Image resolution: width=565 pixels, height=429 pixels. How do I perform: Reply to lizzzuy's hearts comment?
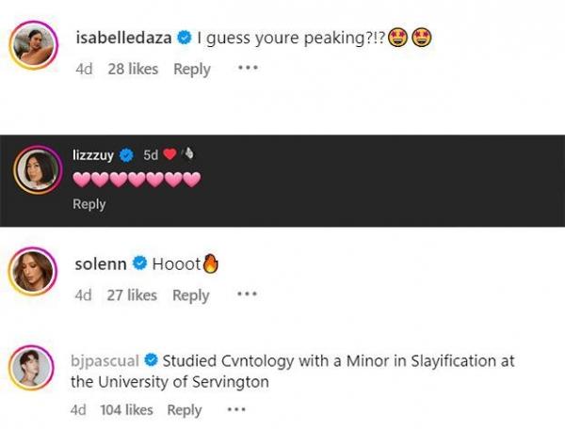coord(89,204)
